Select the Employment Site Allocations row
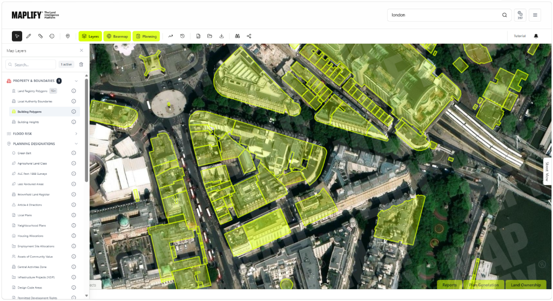 pyautogui.click(x=44, y=247)
